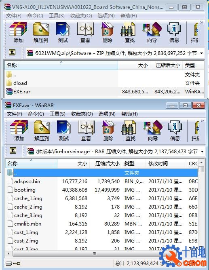209x270 pixels.
Task: Open 工具(S) menu in EXE.rar window
Action: click(x=57, y=114)
